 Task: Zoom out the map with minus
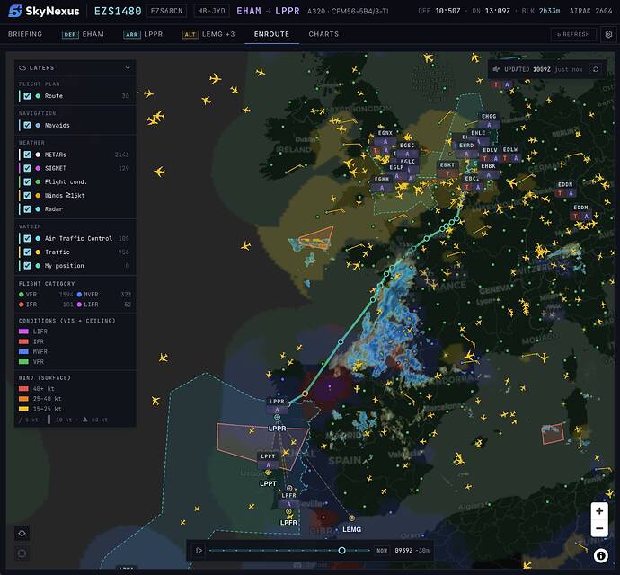click(x=599, y=528)
